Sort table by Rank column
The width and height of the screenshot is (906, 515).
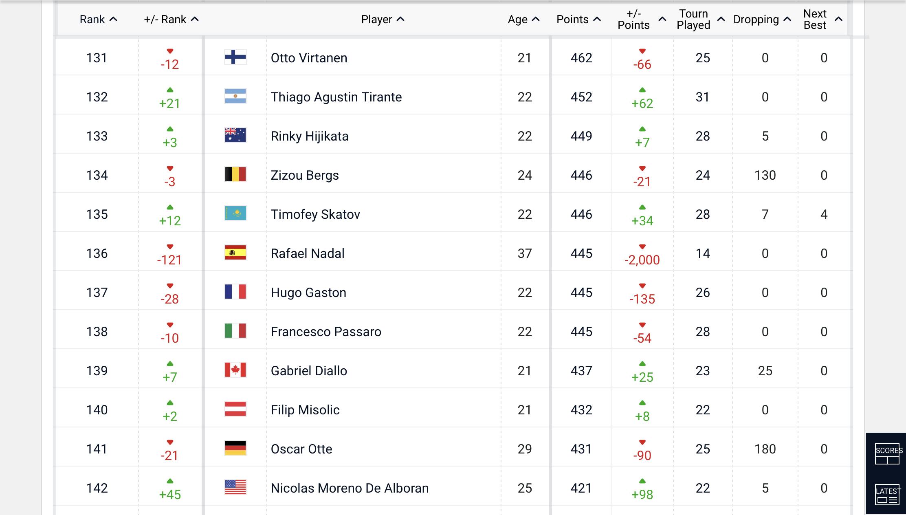click(98, 20)
